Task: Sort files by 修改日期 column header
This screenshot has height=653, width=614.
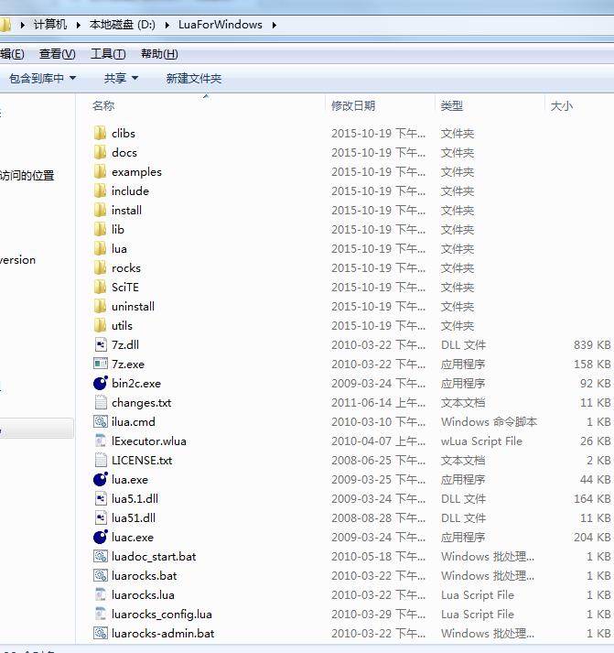Action: click(x=353, y=106)
